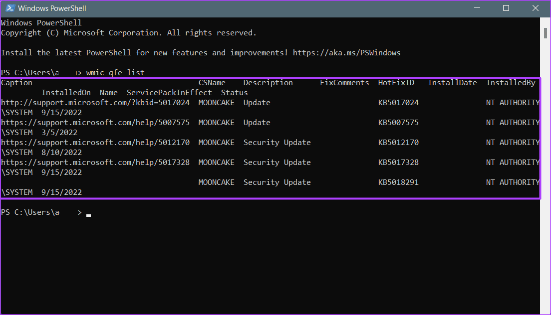The image size is (551, 315).
Task: Click the support link for help/5012170
Action: 95,143
